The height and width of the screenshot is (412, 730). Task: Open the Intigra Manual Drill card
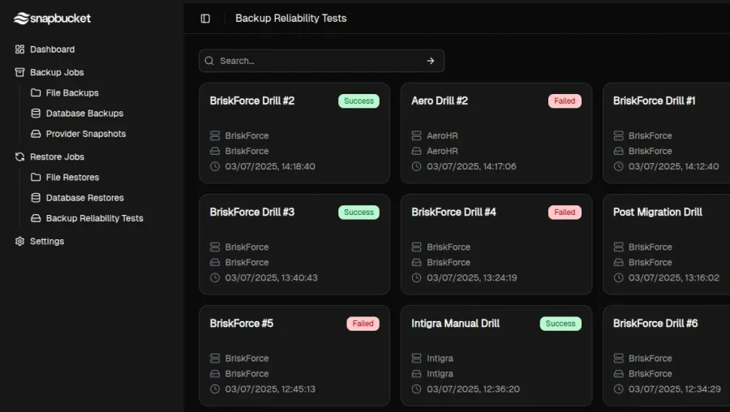coord(496,356)
